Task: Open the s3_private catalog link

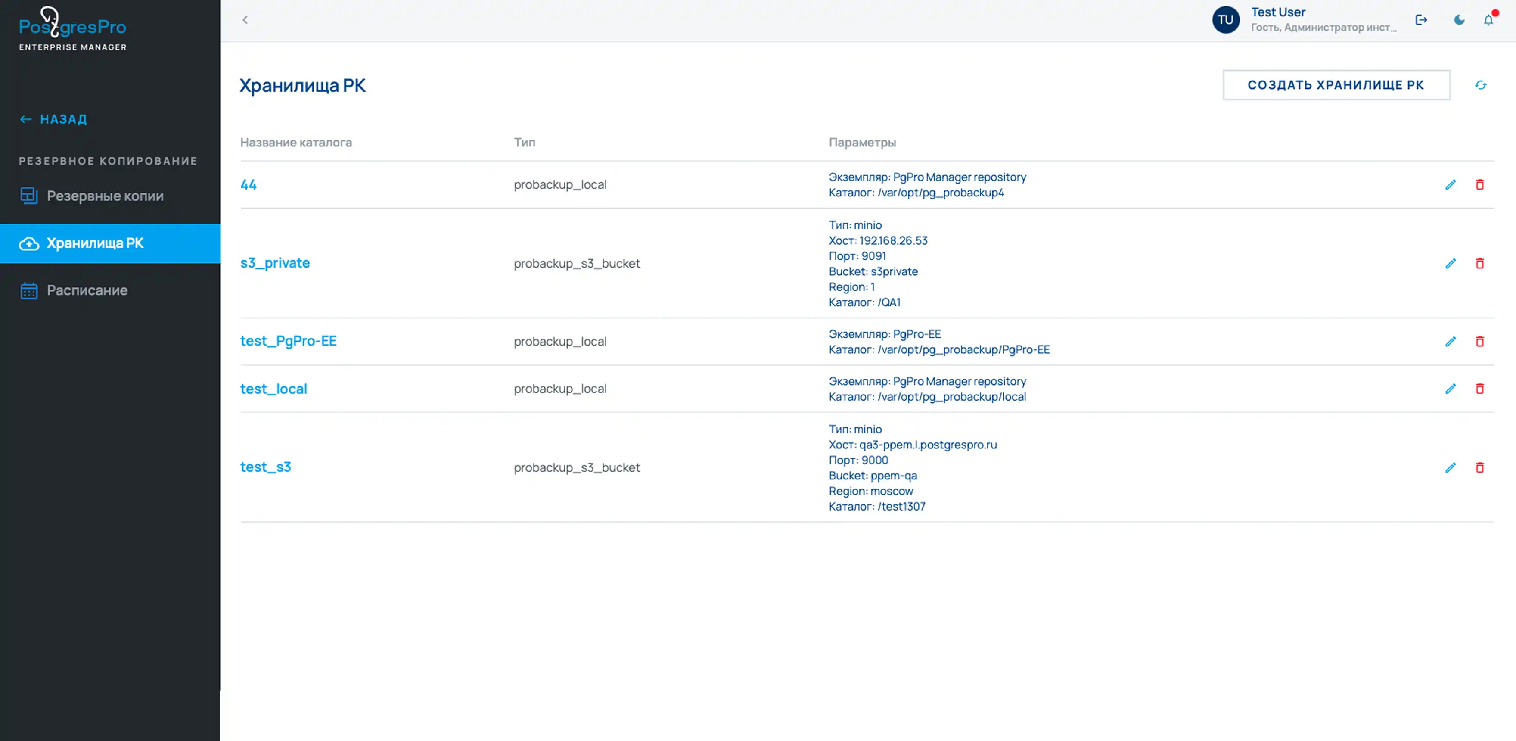Action: (x=275, y=263)
